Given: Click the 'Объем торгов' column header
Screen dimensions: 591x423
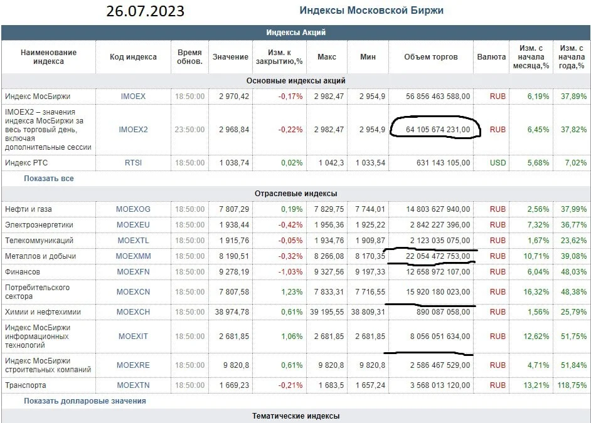Looking at the screenshot, I should [x=431, y=57].
